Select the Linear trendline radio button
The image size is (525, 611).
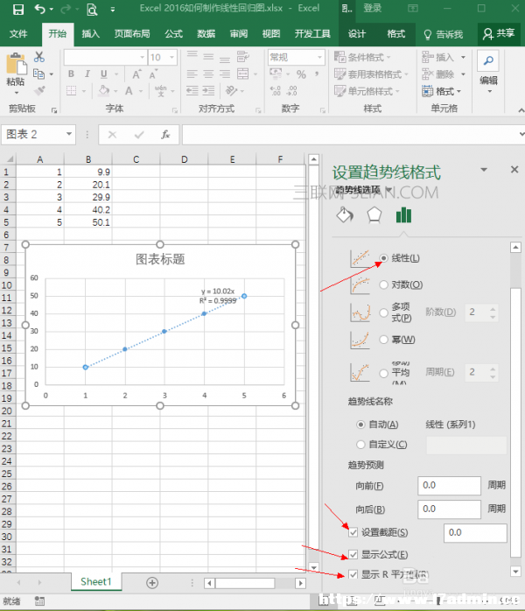pyautogui.click(x=383, y=258)
